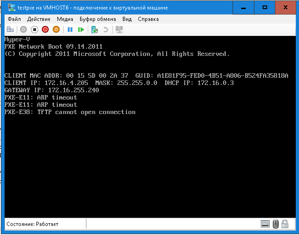Pause the virtual machine
Image resolution: width=299 pixels, height=235 pixels.
pyautogui.click(x=70, y=30)
